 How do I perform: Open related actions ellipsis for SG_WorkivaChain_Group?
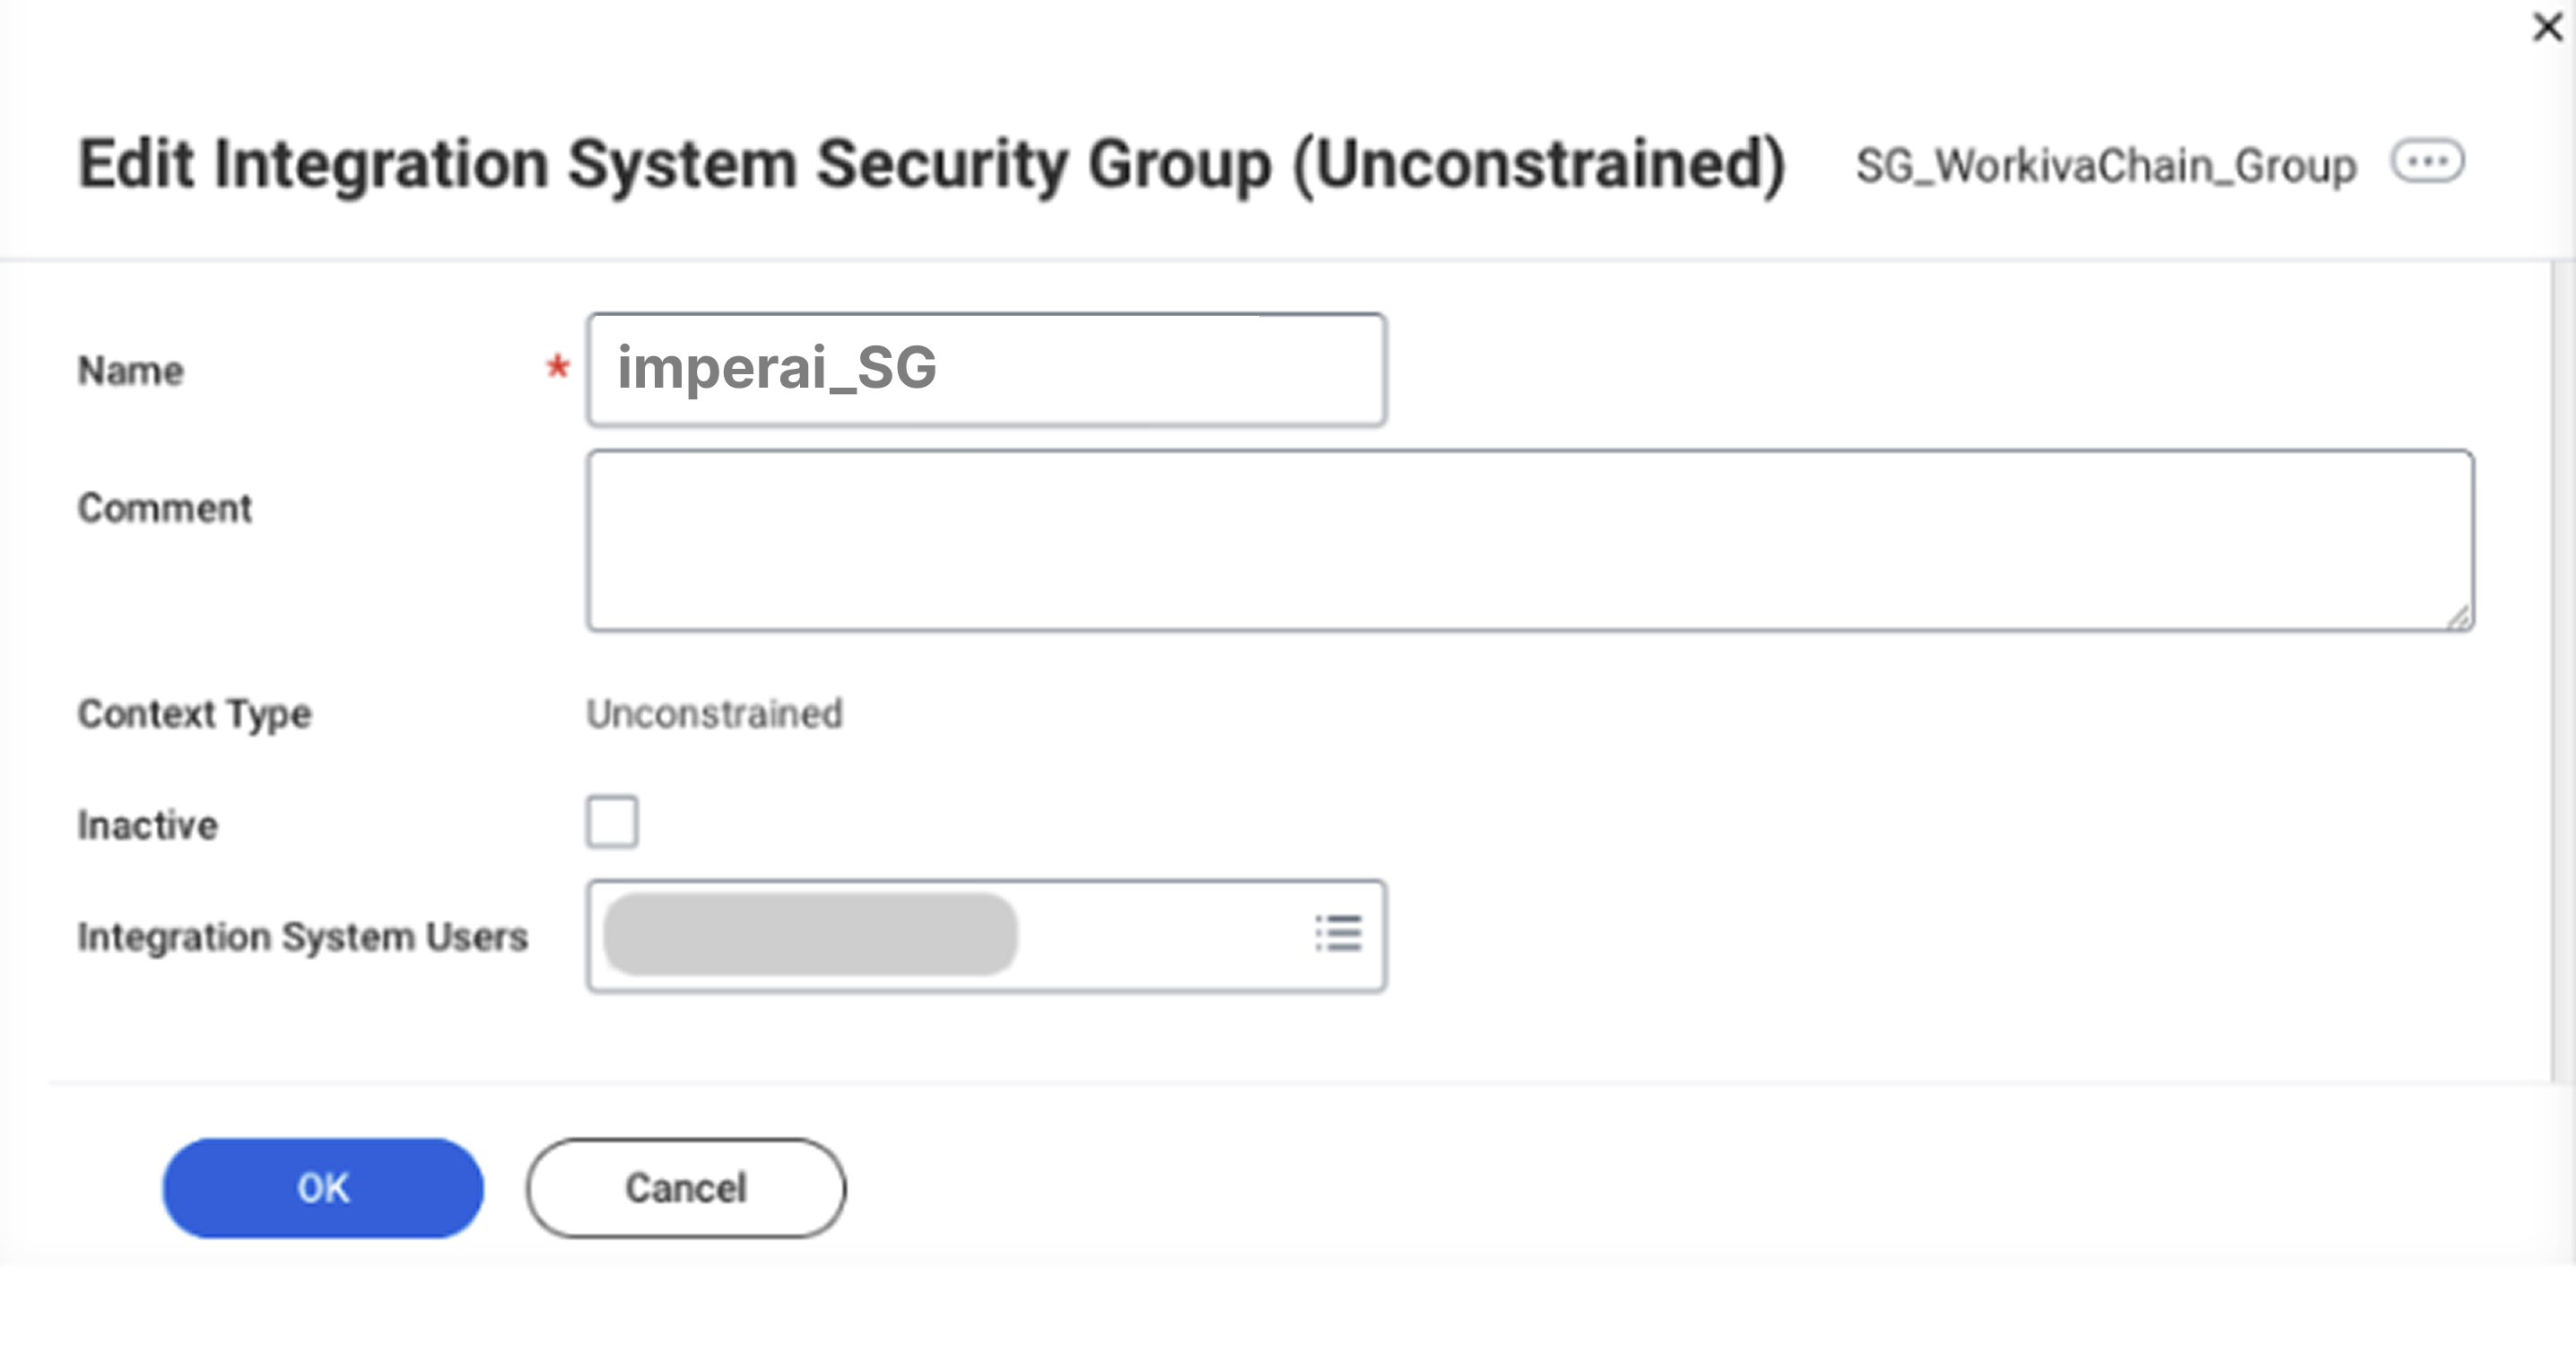point(2427,162)
